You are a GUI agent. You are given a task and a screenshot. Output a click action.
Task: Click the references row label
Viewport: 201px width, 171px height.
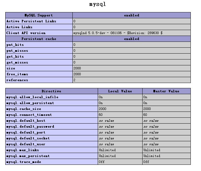click(17, 80)
